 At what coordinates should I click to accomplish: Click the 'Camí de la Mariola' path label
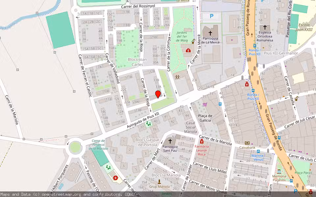[x=12, y=110]
